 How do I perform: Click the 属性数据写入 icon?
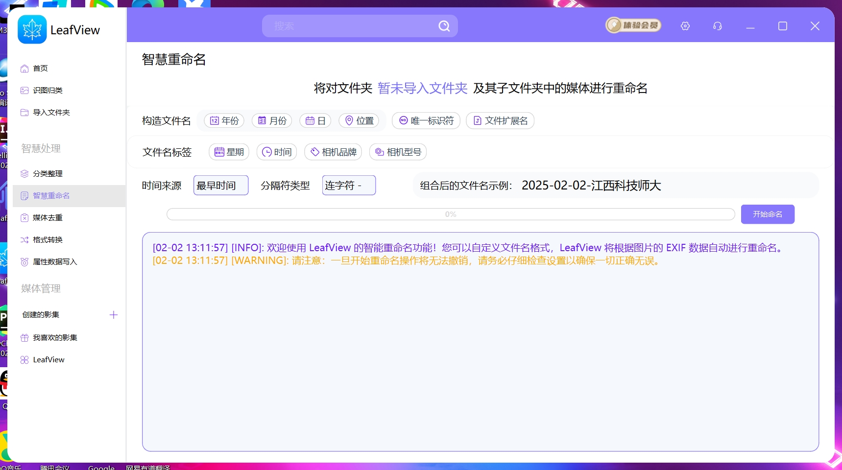pos(24,262)
